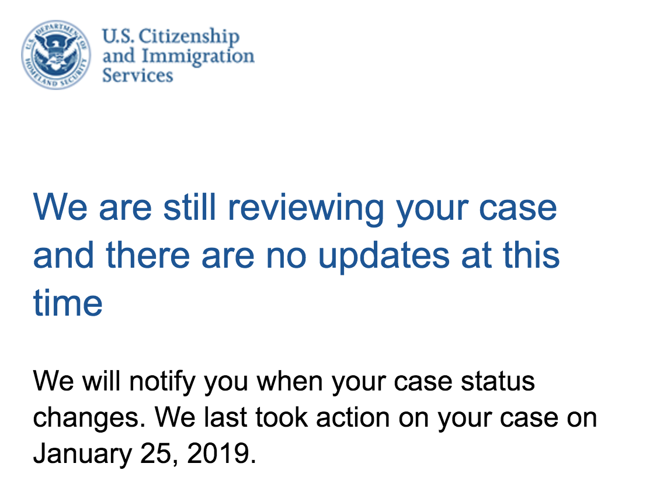Click the word "updates" in the heading
The height and width of the screenshot is (484, 667).
coord(384,257)
